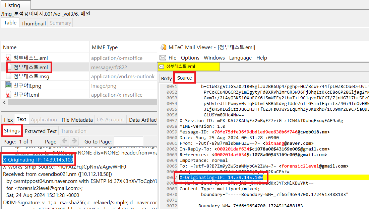Image resolution: width=369 pixels, height=209 pixels.
Task: Show the File Metadata tab
Action: coord(77,120)
